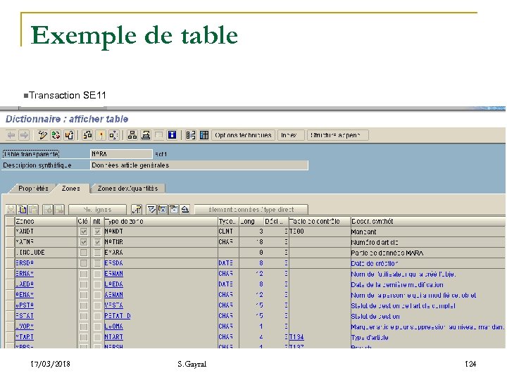The image size is (507, 380).
Task: Click the Description synthétique field
Action: tap(199, 165)
